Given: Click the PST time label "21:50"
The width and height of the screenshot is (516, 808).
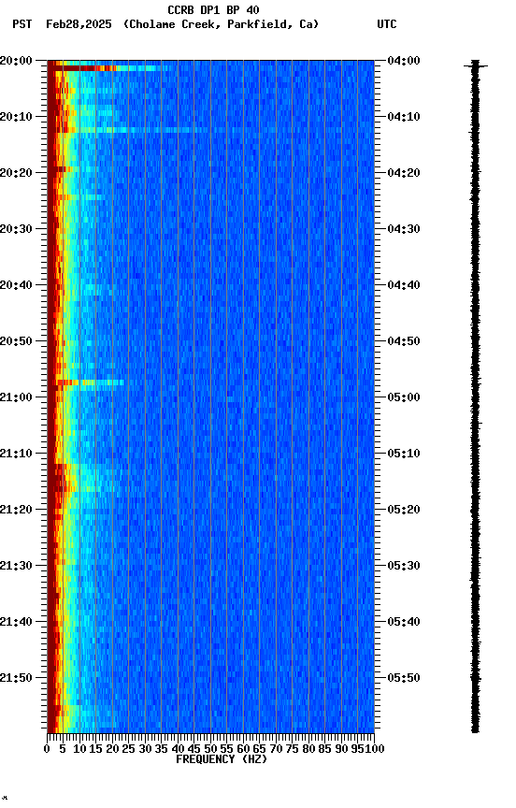Looking at the screenshot, I should [16, 678].
